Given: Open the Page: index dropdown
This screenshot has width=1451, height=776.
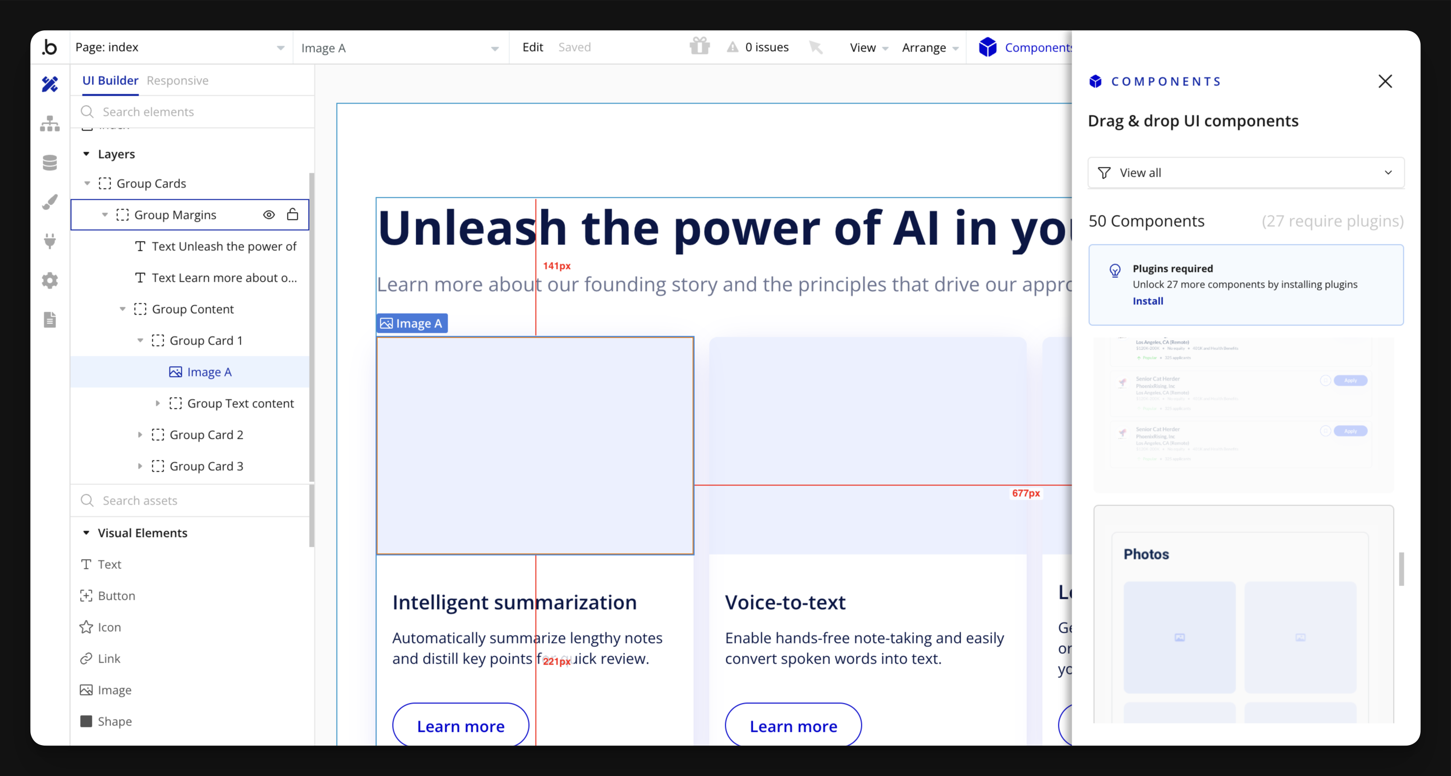Looking at the screenshot, I should coord(181,47).
